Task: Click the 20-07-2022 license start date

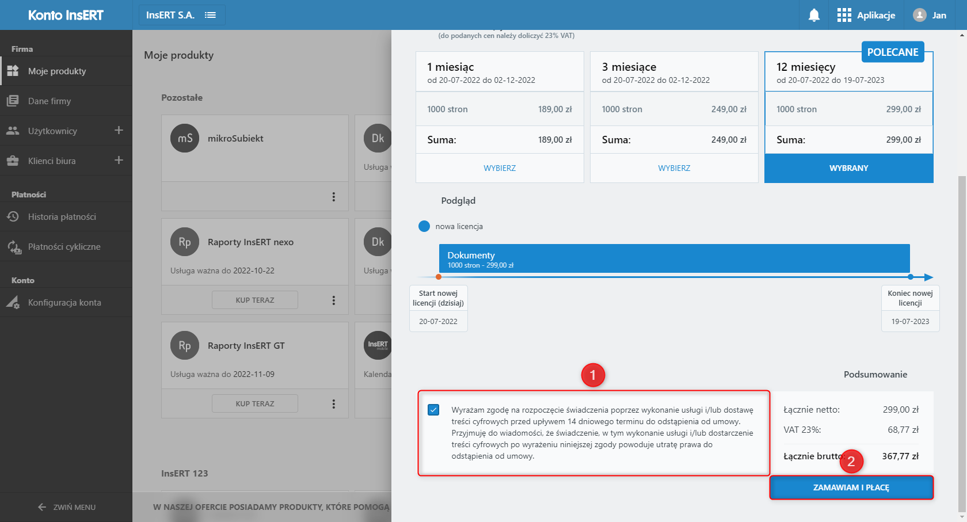Action: 438,322
